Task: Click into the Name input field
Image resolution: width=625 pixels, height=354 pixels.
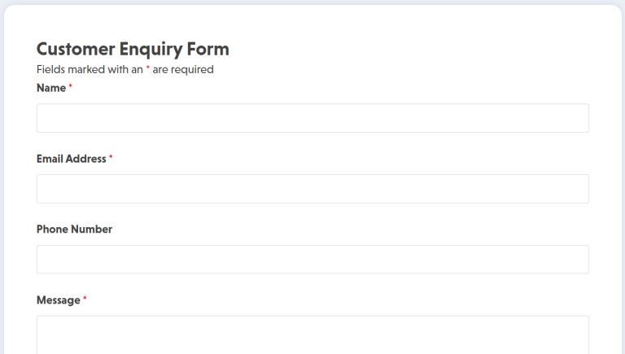Action: (x=312, y=118)
